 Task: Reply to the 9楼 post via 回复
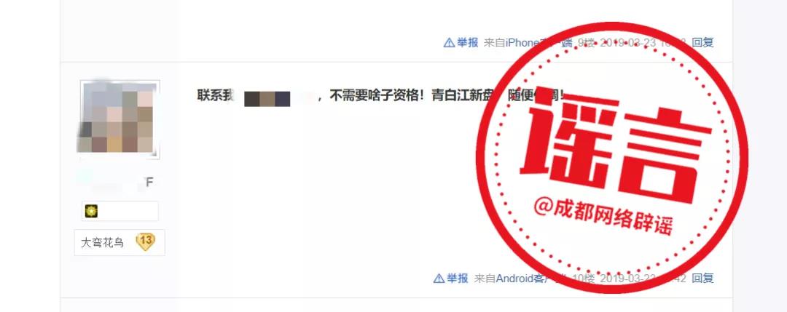[x=702, y=43]
